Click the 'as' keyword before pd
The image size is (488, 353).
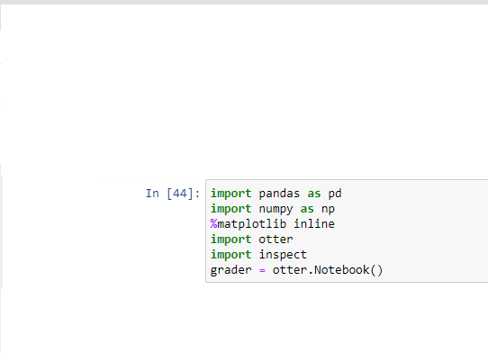313,194
